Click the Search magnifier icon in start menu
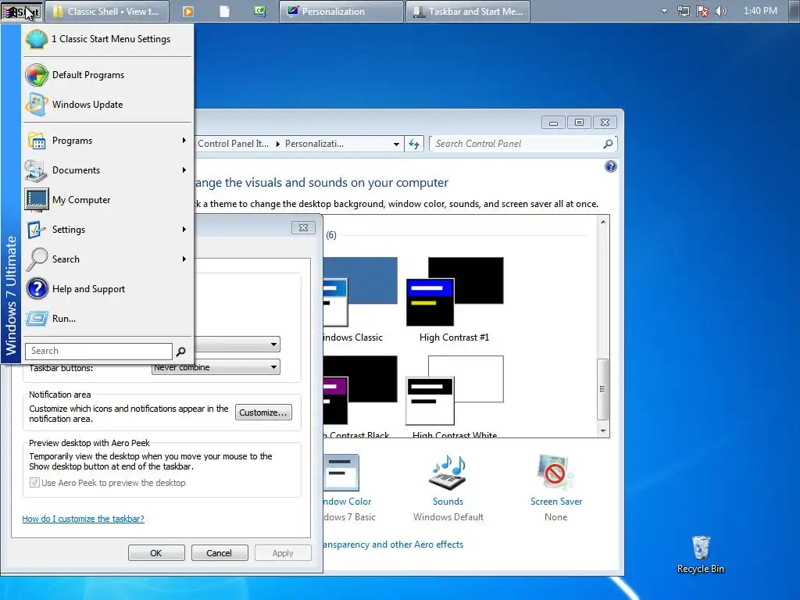 pyautogui.click(x=37, y=259)
